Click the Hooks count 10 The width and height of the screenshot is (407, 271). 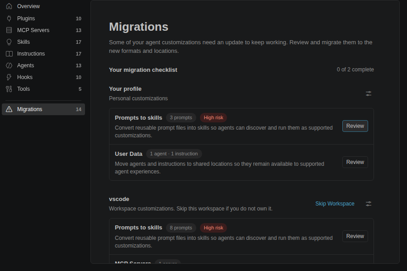point(79,77)
